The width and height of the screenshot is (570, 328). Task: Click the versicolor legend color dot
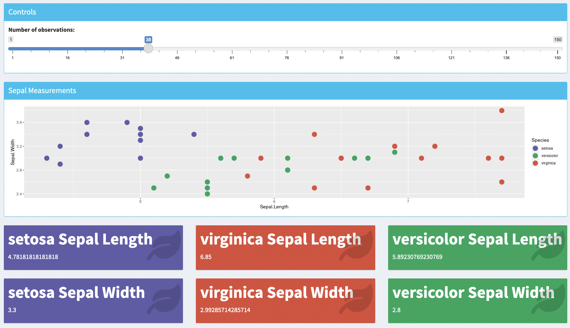pos(535,156)
